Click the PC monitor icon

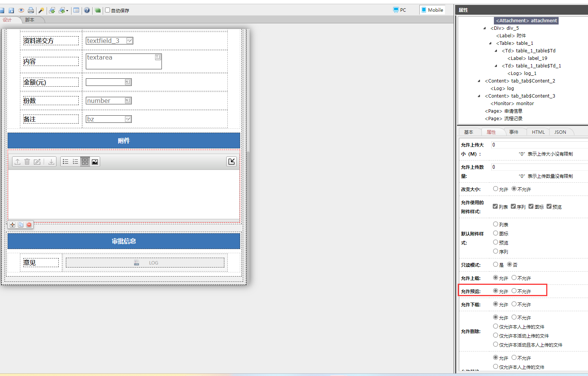(396, 10)
